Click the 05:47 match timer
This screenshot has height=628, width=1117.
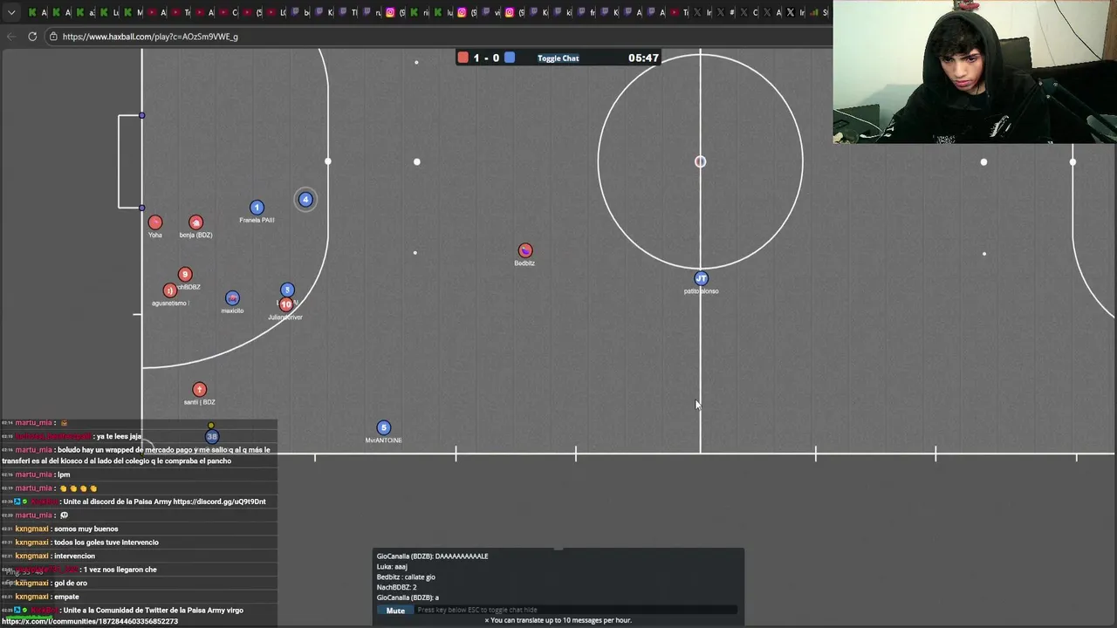(643, 58)
